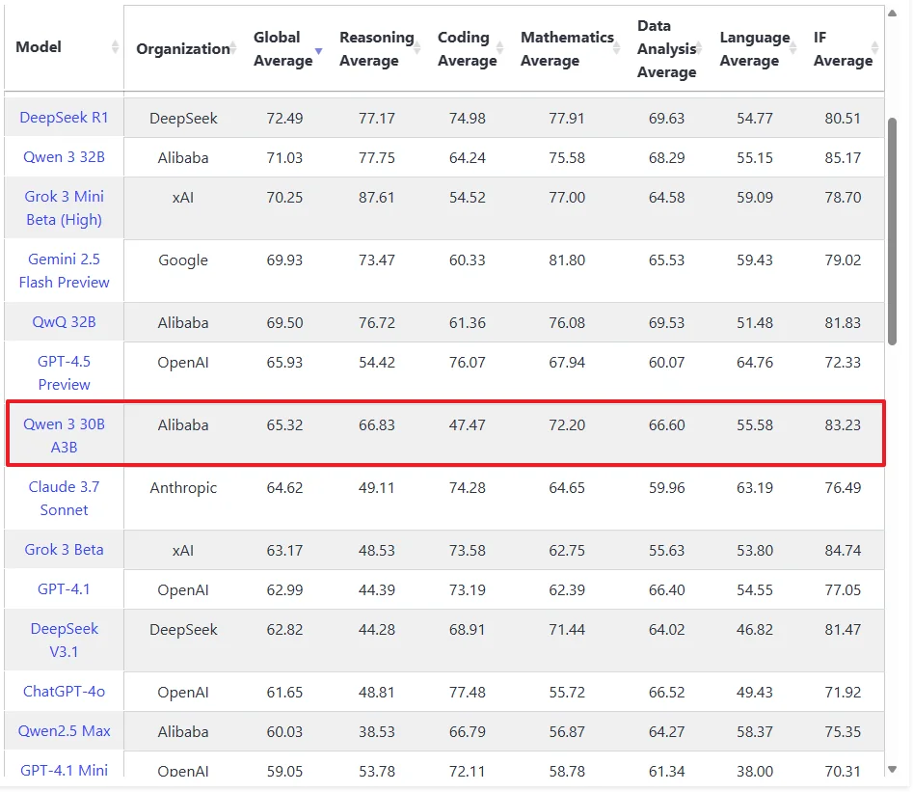Image resolution: width=913 pixels, height=792 pixels.
Task: Select Grok 3 Mini reasoning score 87.61
Action: [376, 198]
